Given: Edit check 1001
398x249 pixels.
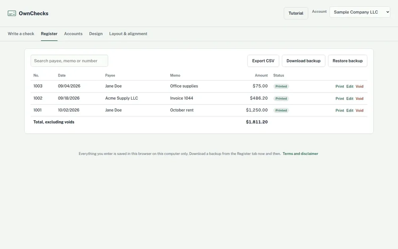Looking at the screenshot, I should pyautogui.click(x=350, y=110).
